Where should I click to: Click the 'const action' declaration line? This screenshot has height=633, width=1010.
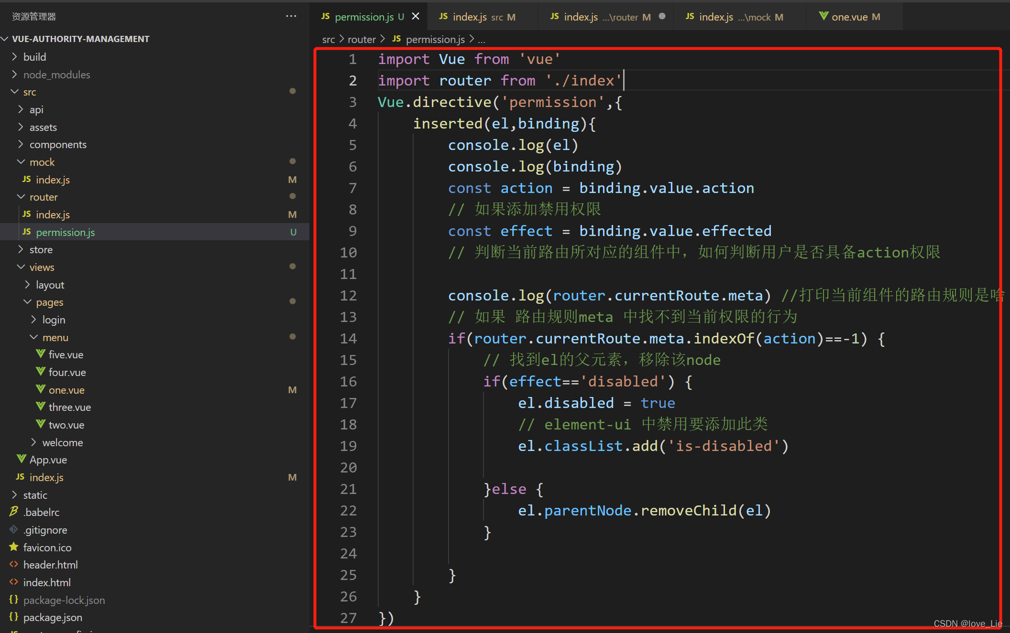click(601, 188)
